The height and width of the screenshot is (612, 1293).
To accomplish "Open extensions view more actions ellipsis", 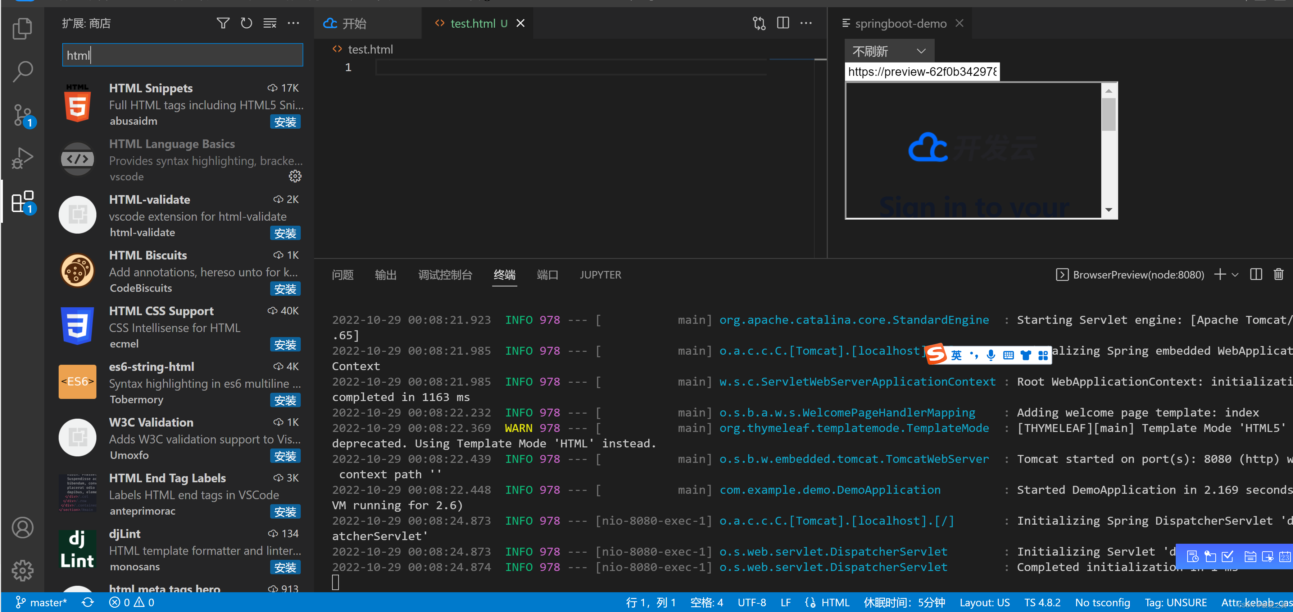I will tap(293, 23).
